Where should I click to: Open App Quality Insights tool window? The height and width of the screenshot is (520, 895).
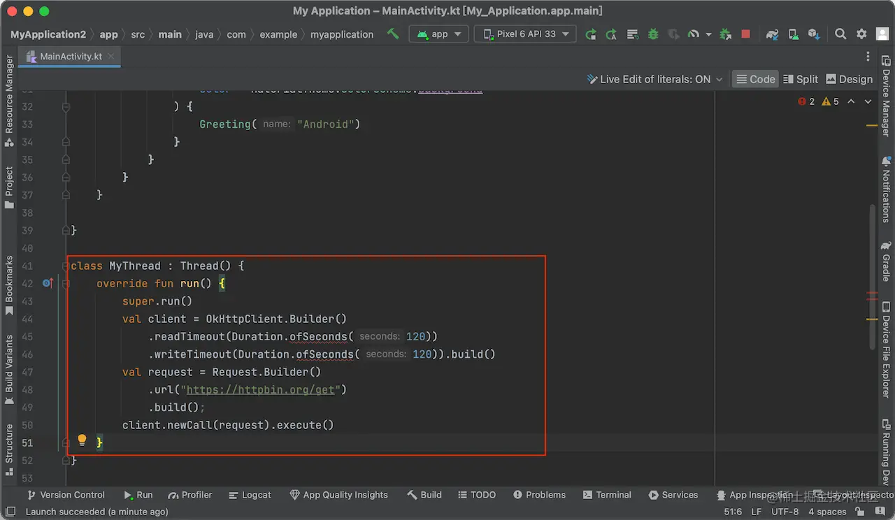coord(339,495)
